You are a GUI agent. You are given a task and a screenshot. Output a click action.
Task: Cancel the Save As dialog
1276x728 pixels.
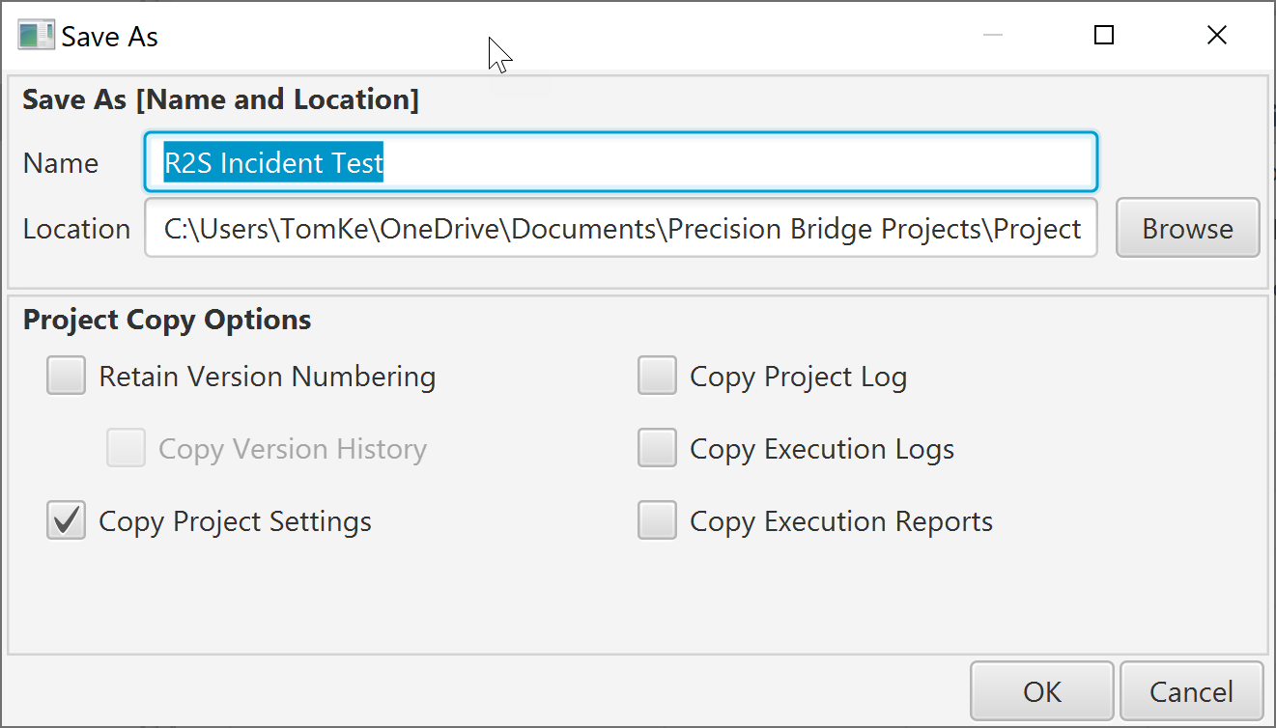1191,691
